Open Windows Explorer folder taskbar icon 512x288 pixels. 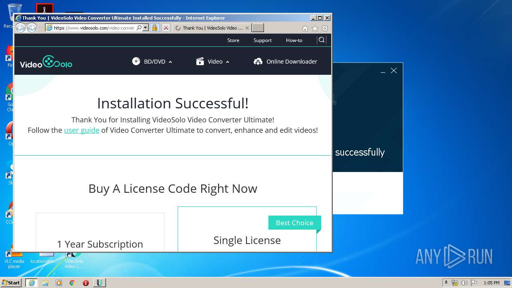coord(45,283)
